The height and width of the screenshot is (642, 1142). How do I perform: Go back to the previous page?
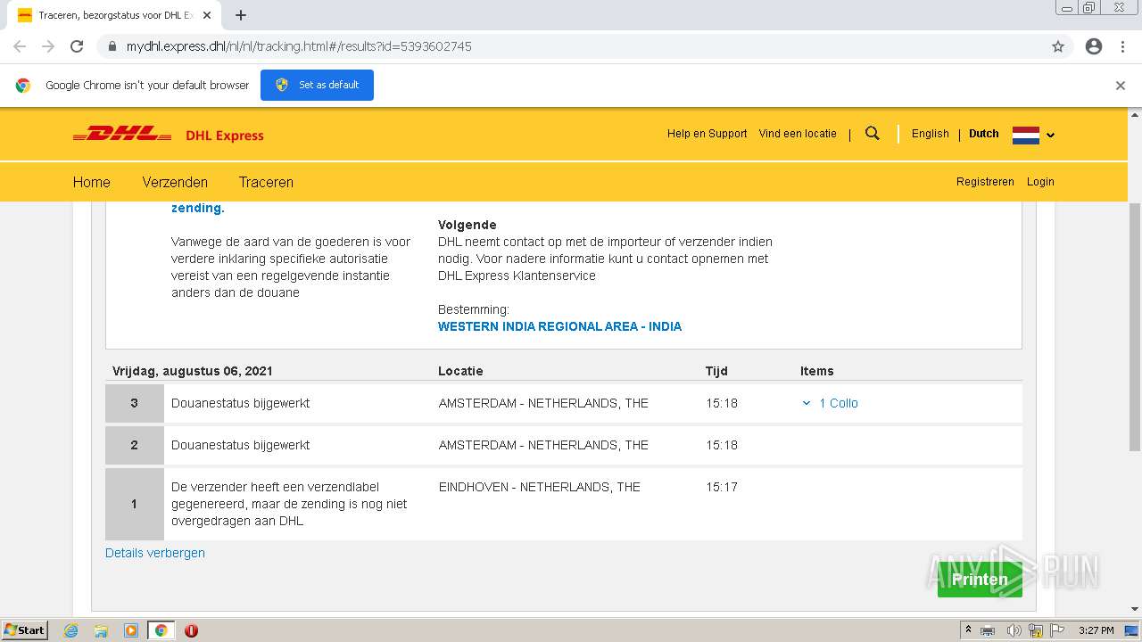[20, 46]
